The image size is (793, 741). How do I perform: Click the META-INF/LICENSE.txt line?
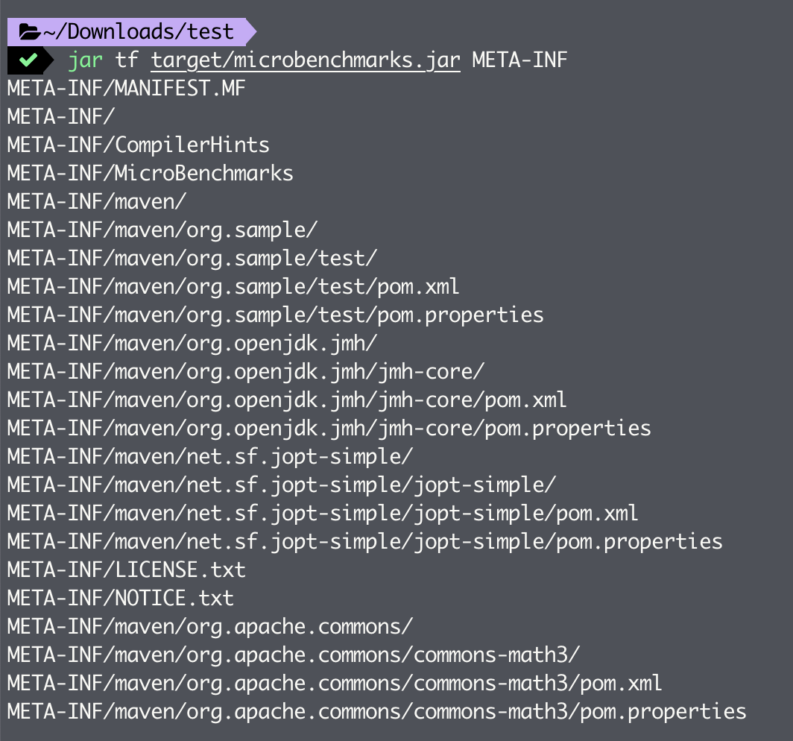[x=127, y=570]
